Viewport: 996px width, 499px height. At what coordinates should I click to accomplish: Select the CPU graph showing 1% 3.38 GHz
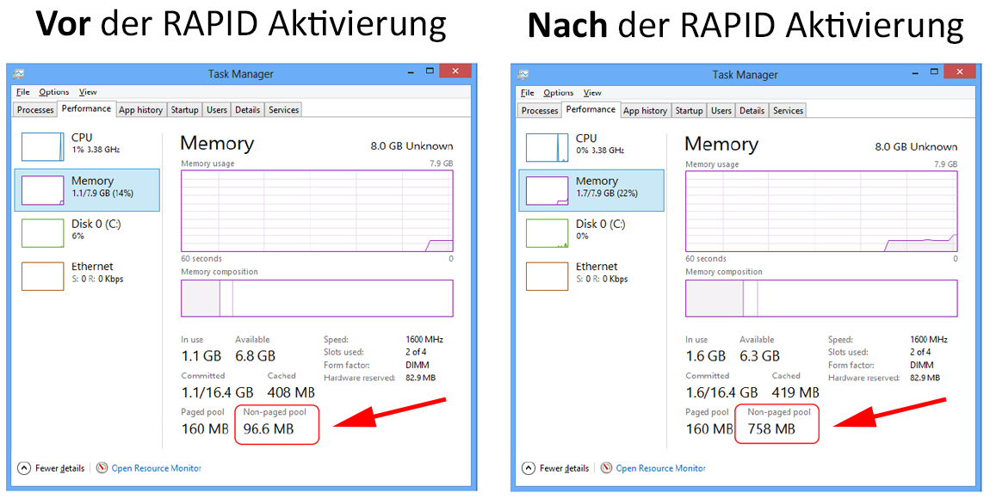(x=42, y=146)
